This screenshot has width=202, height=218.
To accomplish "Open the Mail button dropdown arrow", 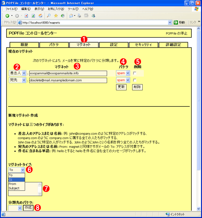I will click(x=75, y=16).
